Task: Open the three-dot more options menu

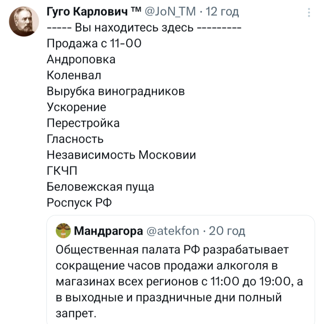Action: tap(309, 13)
